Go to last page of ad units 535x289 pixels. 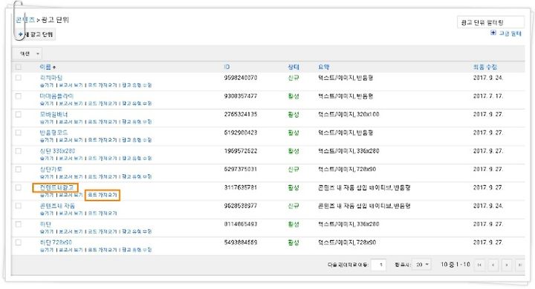(519, 265)
